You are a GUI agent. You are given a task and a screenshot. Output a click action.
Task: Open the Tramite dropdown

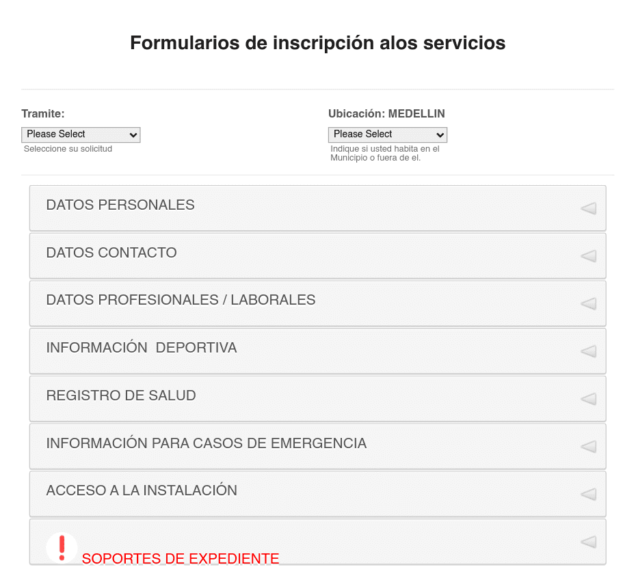click(x=81, y=135)
